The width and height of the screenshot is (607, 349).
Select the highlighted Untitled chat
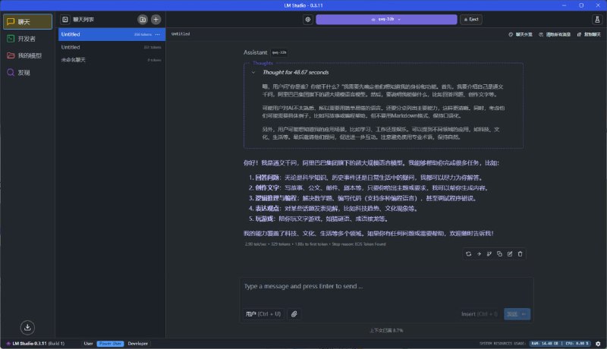coord(112,34)
